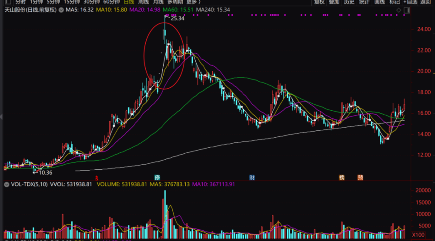
Task: Click the 复权 adjustment button
Action: 319,2
